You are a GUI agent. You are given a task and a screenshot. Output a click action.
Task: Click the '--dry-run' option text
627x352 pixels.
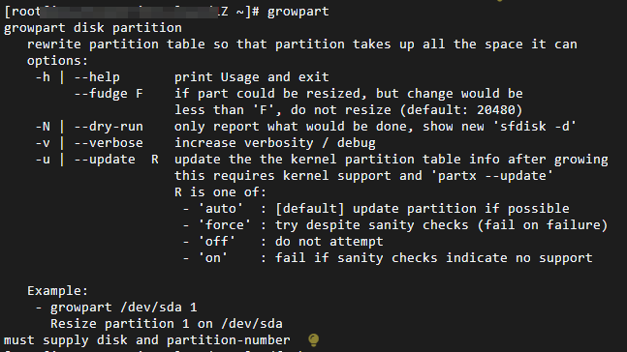(x=109, y=127)
